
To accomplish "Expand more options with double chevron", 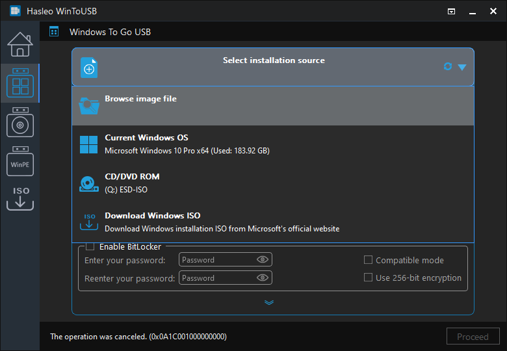I will point(269,302).
